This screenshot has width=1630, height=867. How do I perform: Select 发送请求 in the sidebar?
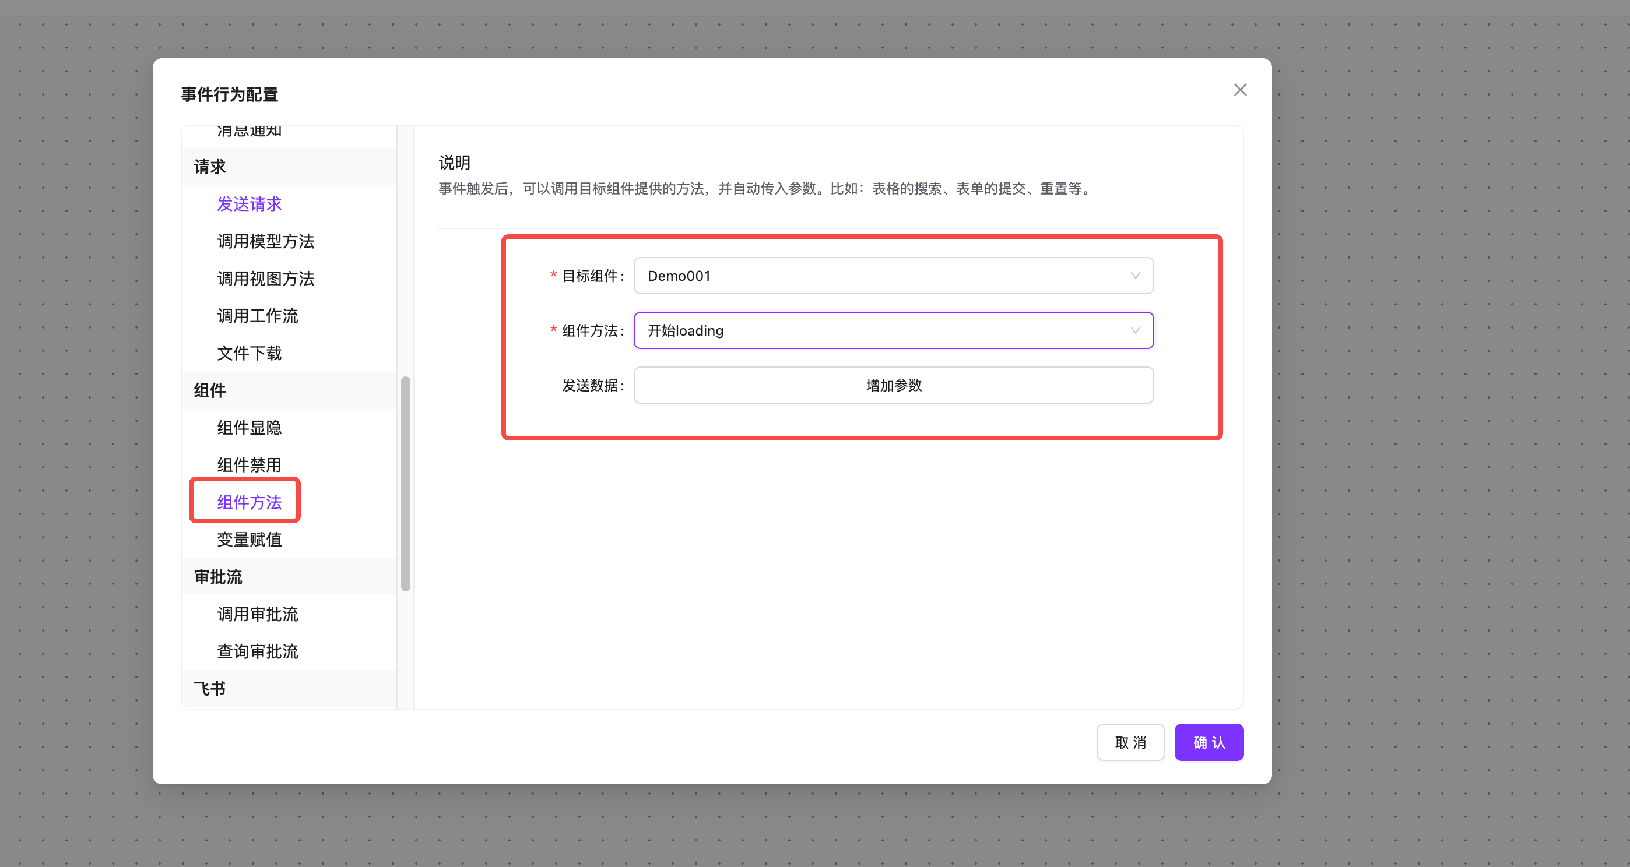pyautogui.click(x=249, y=203)
